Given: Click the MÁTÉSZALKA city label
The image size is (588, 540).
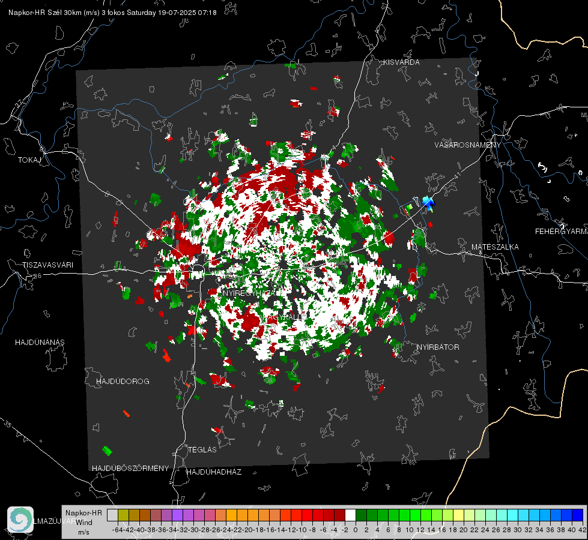Looking at the screenshot, I should 495,247.
